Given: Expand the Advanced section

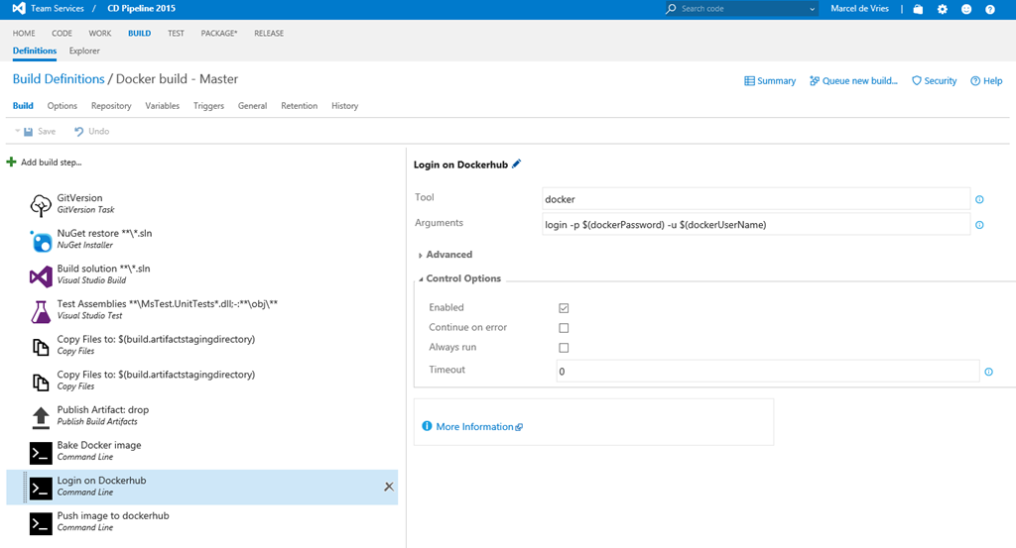Looking at the screenshot, I should tap(448, 255).
